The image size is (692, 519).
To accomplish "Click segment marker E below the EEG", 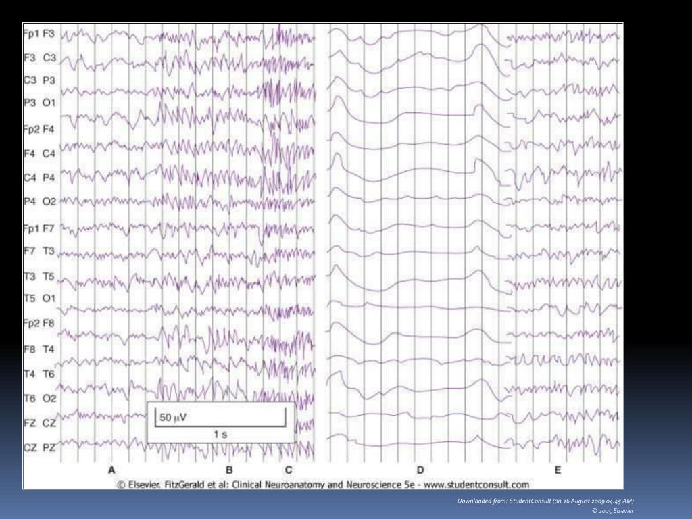I will tap(558, 470).
